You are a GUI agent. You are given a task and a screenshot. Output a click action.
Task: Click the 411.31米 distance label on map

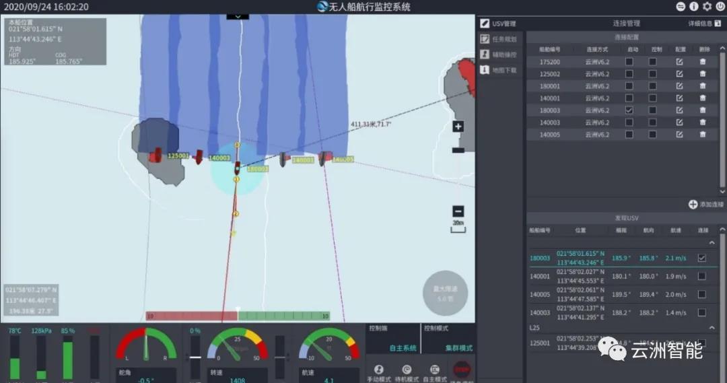pyautogui.click(x=371, y=125)
